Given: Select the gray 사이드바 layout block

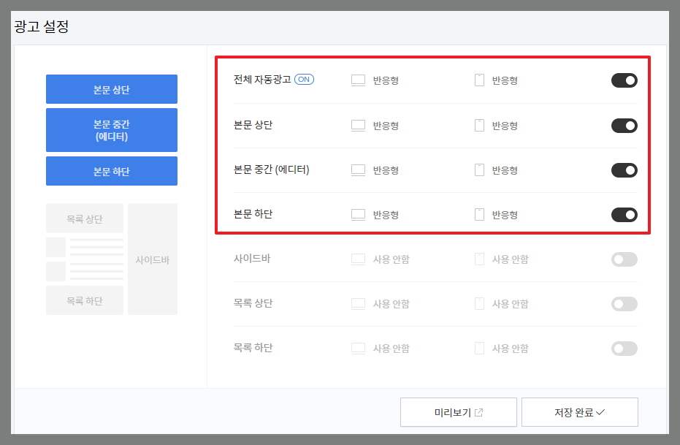Looking at the screenshot, I should [153, 259].
